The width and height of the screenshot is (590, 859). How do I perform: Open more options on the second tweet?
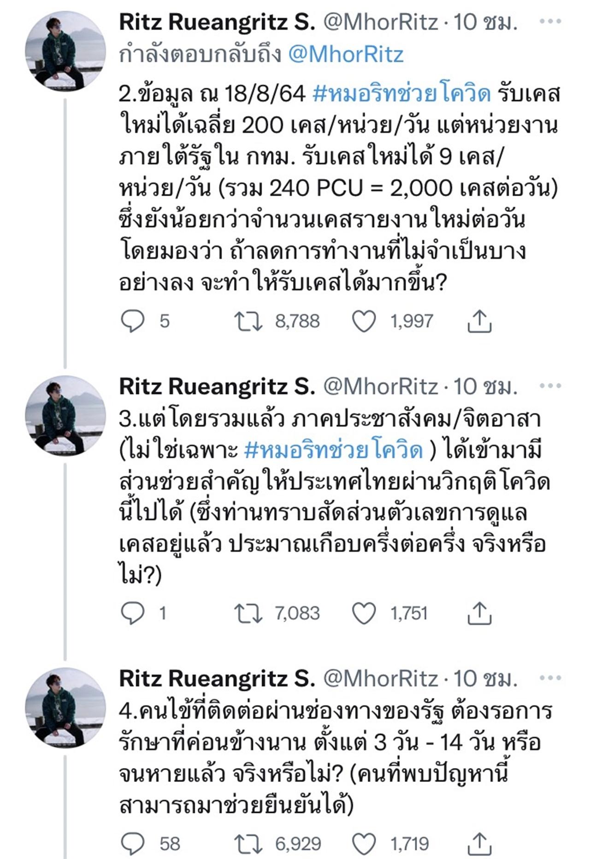pyautogui.click(x=550, y=386)
